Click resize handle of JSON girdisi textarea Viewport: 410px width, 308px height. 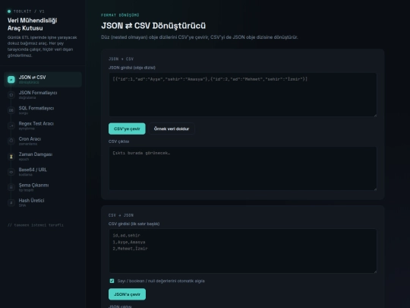pos(375,115)
